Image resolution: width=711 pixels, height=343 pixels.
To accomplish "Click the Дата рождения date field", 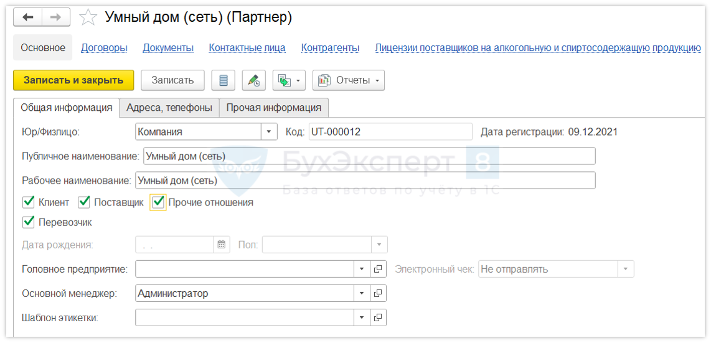I will [174, 245].
